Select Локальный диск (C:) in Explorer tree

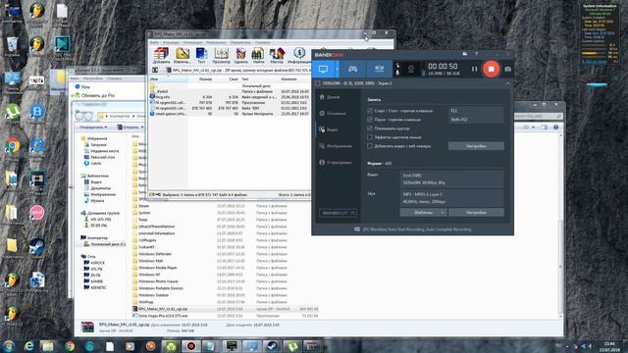point(105,244)
